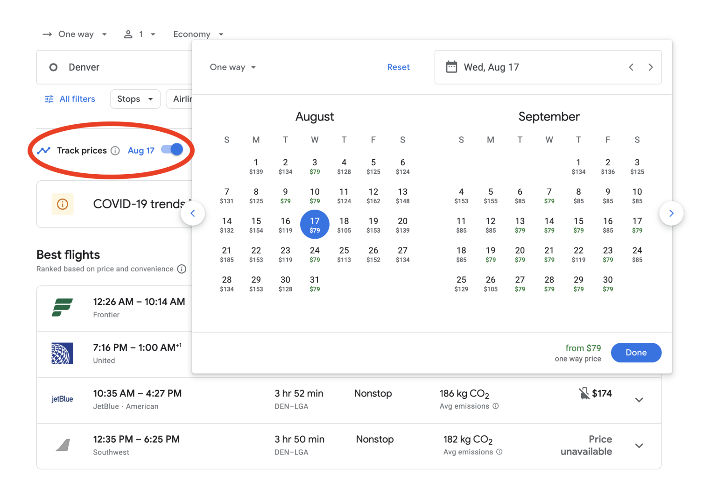Click the Reset link in calendar
Viewport: 717px width, 489px height.
point(398,67)
